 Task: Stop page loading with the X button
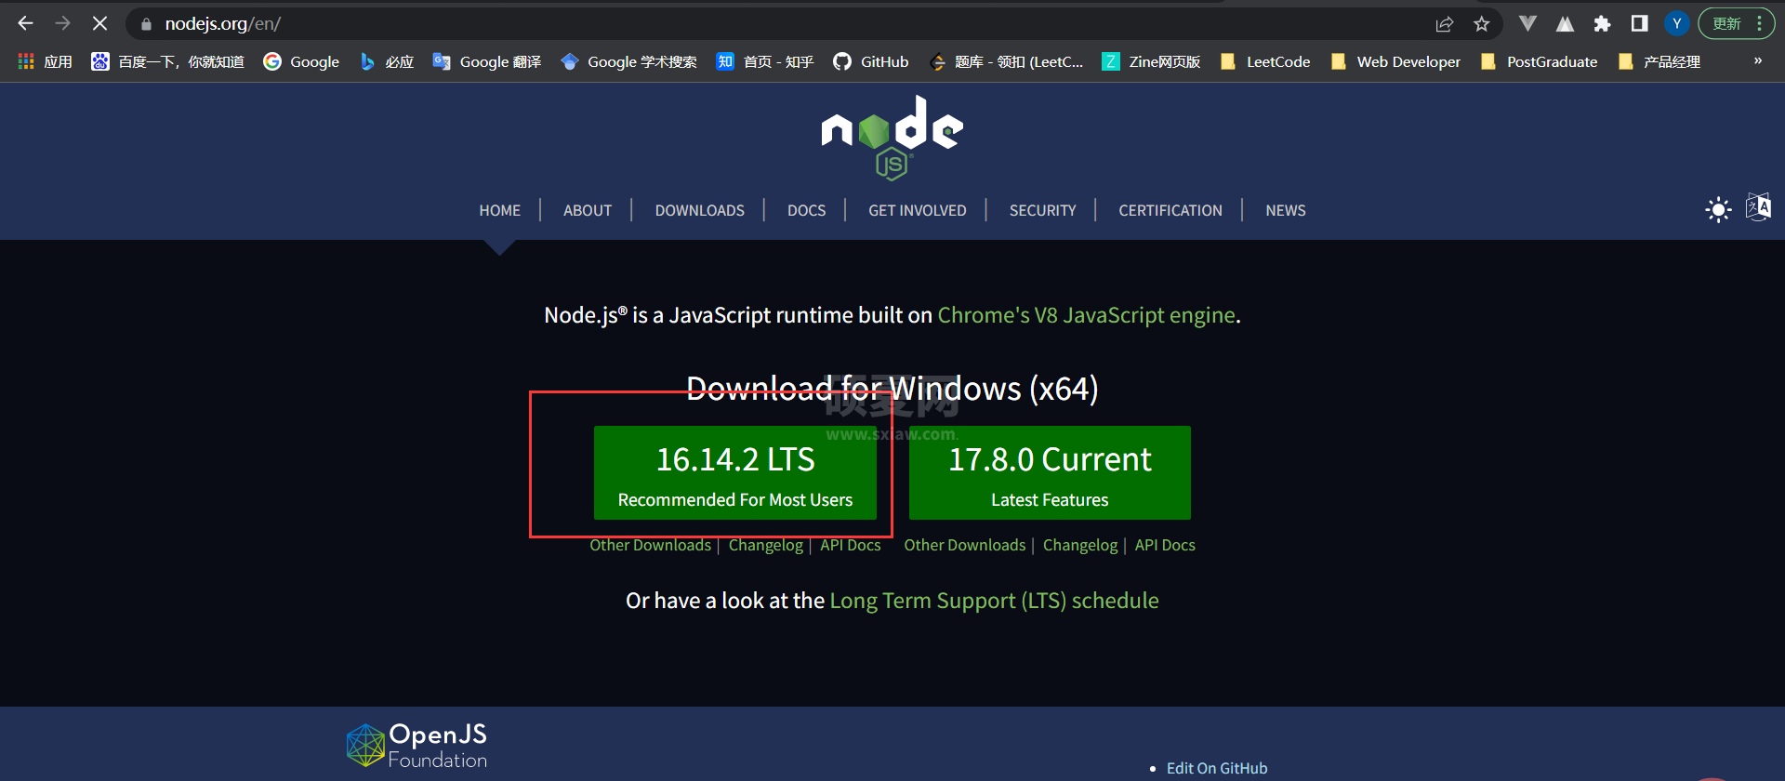[x=99, y=23]
